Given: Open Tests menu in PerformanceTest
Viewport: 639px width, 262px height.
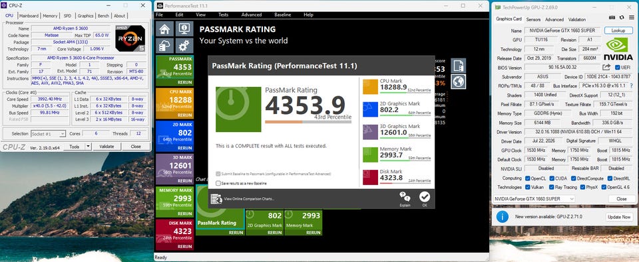Looking at the screenshot, I should coord(224,15).
